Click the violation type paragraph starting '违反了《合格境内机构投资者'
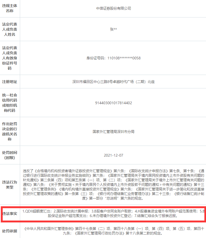 point(113,185)
